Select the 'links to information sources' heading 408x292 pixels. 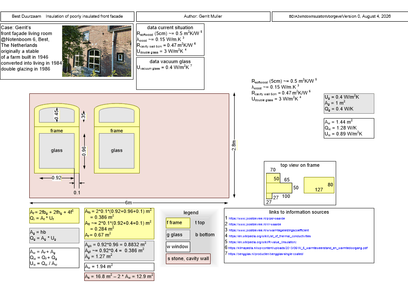point(299,212)
